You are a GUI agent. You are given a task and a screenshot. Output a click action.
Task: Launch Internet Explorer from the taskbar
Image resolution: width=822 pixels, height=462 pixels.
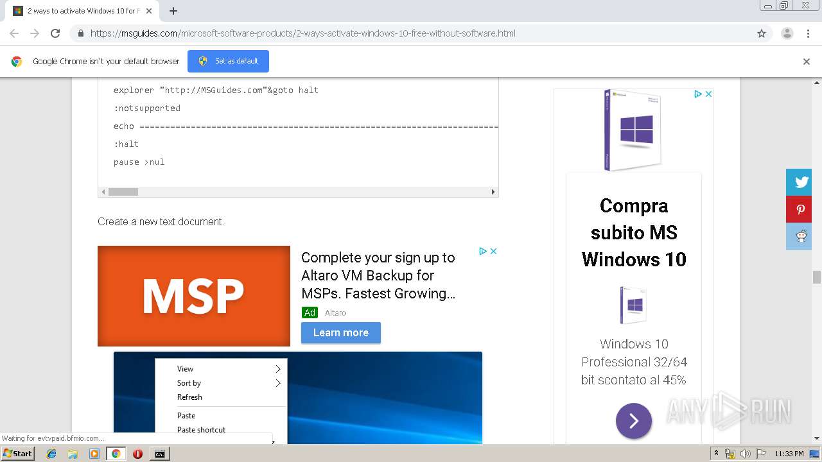point(51,454)
